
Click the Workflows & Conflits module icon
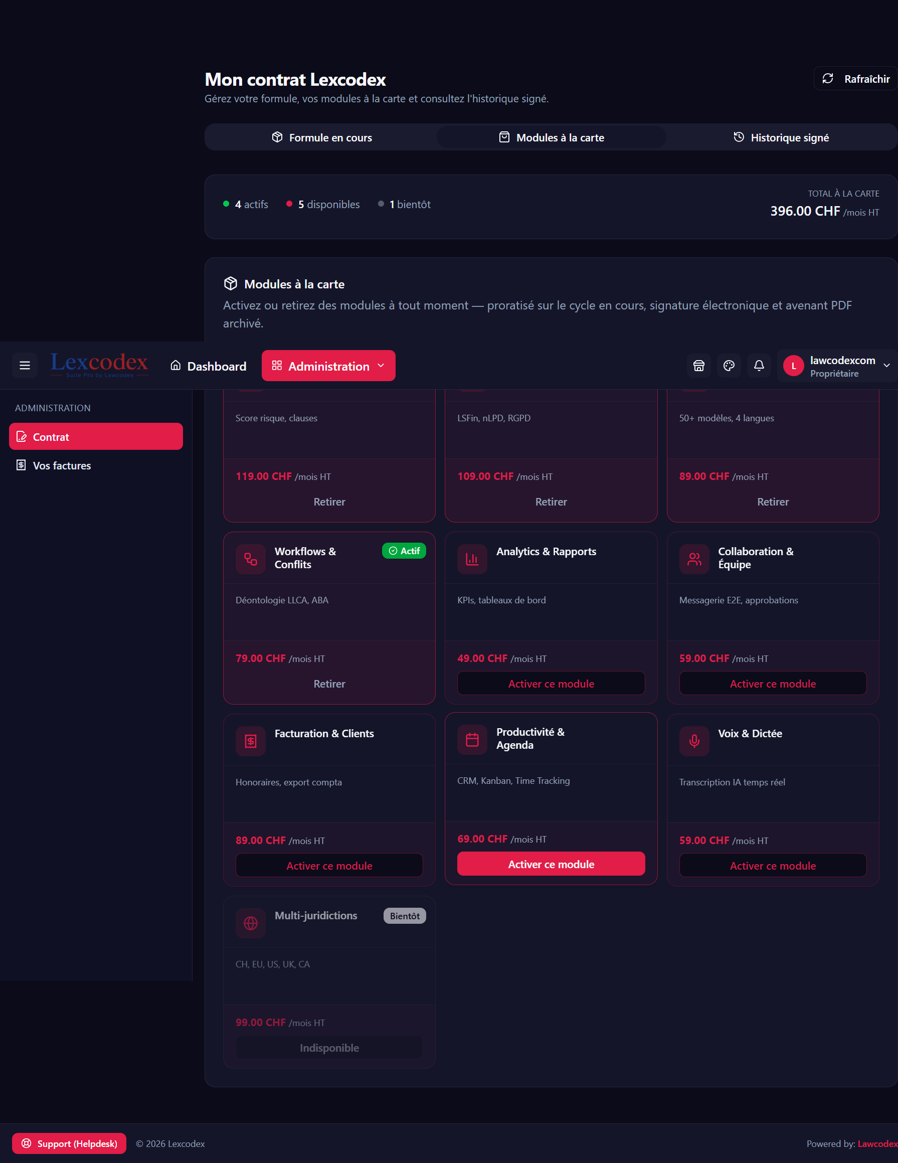251,559
